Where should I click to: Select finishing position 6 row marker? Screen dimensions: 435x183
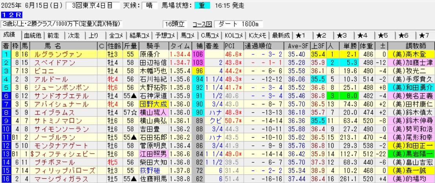[x=6, y=96]
